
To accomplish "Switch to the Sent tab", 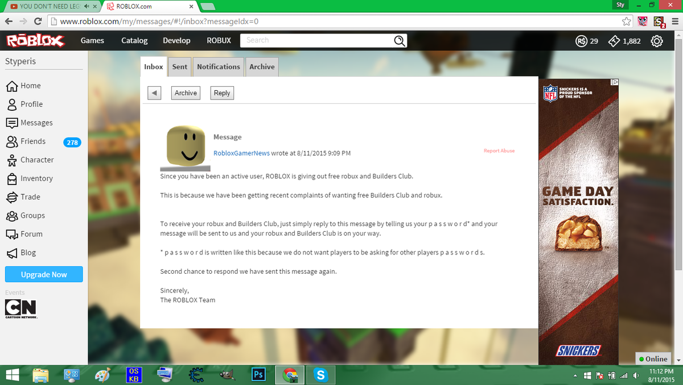I will [180, 66].
